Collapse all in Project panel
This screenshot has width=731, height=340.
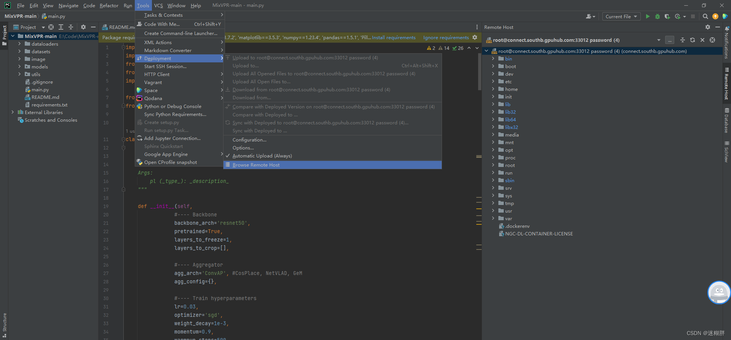pos(71,27)
